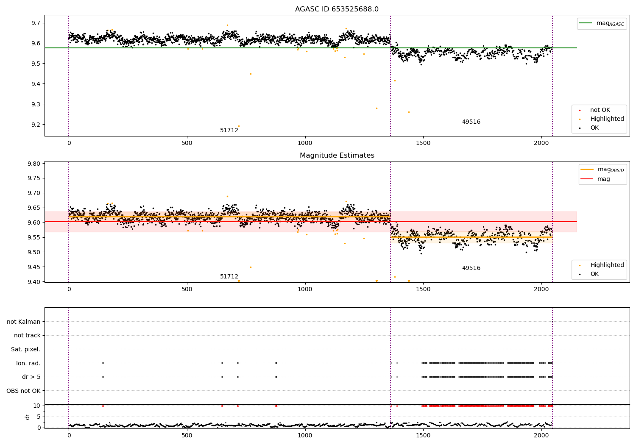This screenshot has width=636, height=445.
Task: Click the 'Magnitude Estimates' plot title
Action: click(337, 156)
